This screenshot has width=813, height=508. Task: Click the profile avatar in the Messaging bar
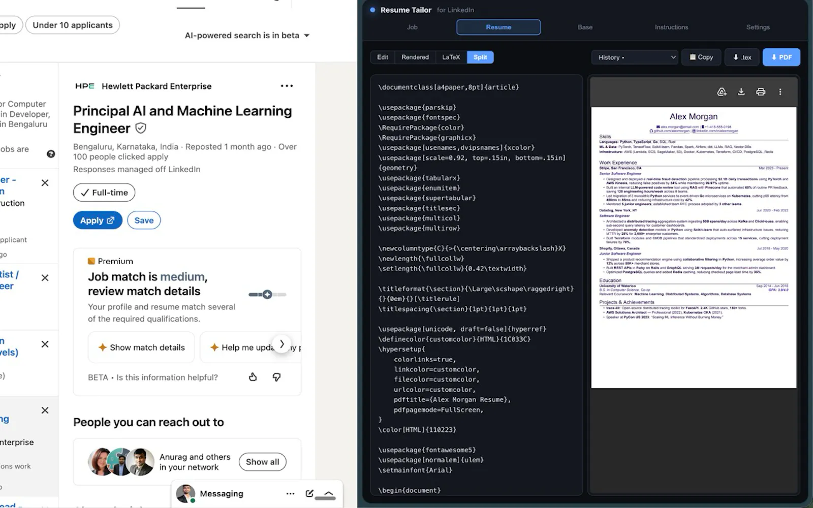[185, 494]
